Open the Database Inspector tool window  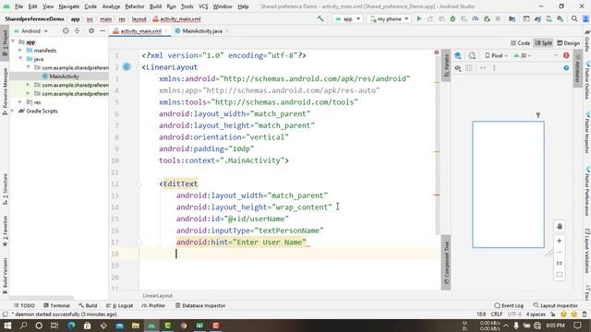[x=200, y=305]
